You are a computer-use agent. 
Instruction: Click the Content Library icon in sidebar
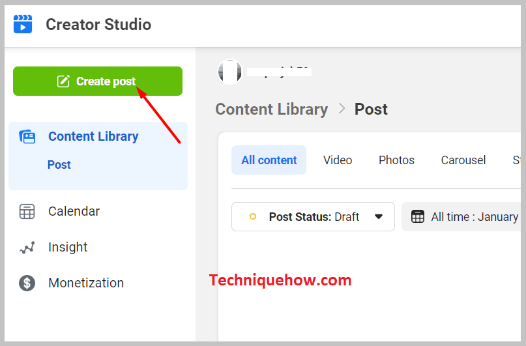pyautogui.click(x=27, y=136)
